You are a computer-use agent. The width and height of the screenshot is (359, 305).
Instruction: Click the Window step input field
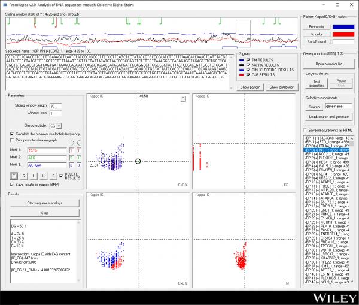(x=56, y=113)
